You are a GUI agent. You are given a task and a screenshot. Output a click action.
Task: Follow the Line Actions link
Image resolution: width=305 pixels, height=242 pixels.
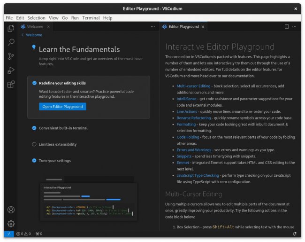tap(187, 111)
